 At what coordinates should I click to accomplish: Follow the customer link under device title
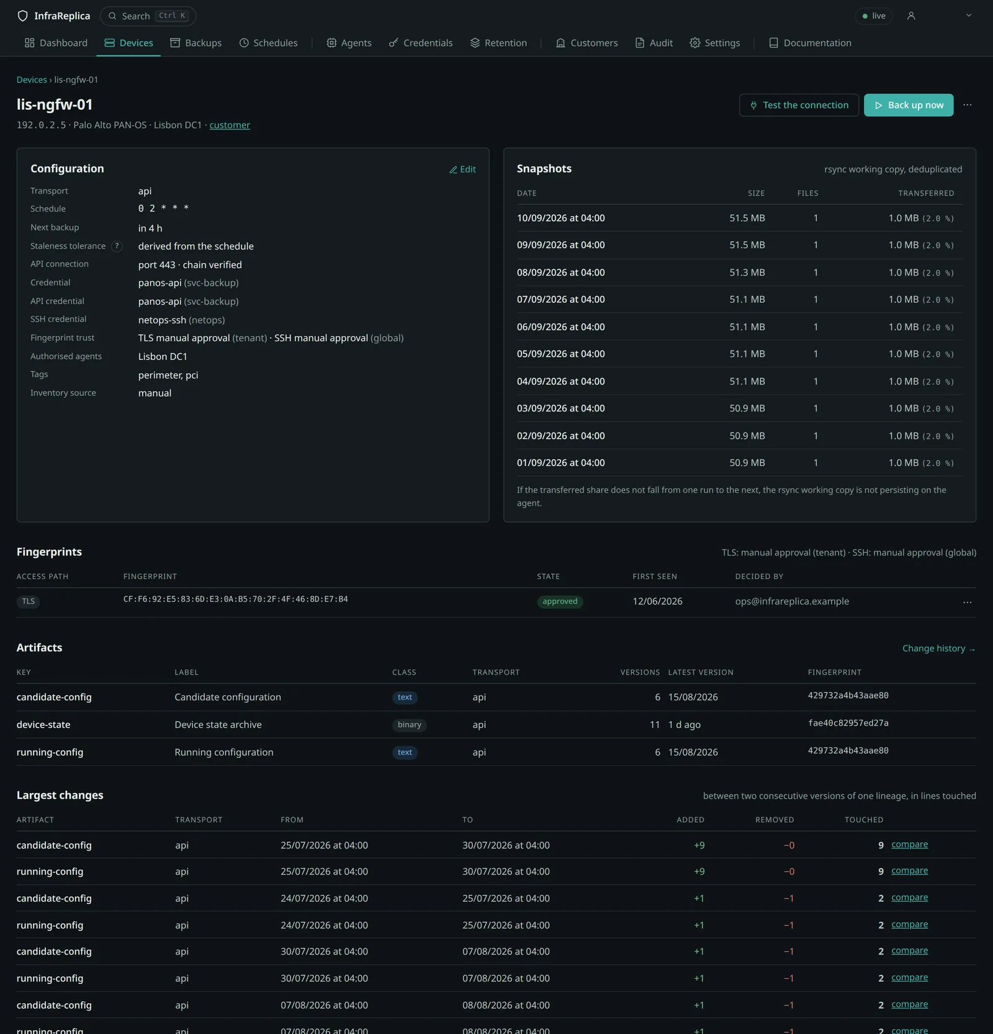tap(230, 125)
